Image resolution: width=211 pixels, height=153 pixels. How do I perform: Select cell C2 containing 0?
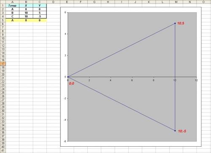40,9
